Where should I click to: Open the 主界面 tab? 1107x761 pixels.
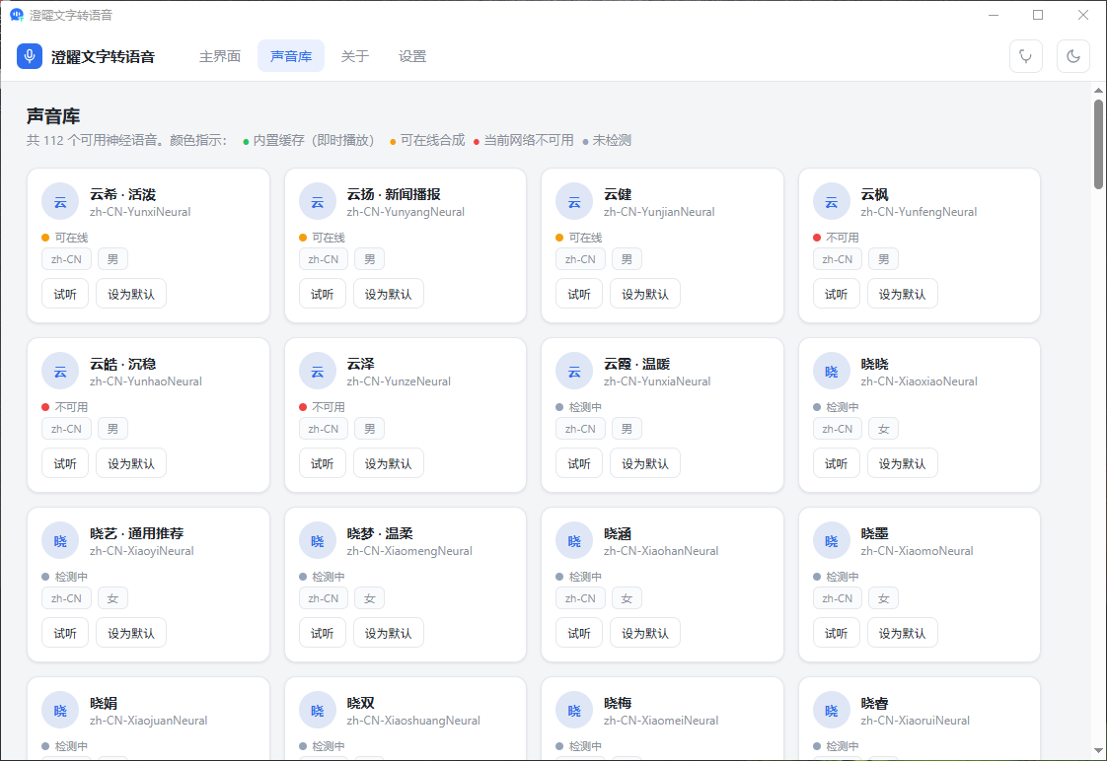tap(220, 56)
